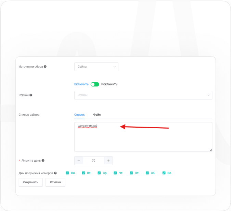Expand the Регион dropdown list
The height and width of the screenshot is (211, 231).
143,95
